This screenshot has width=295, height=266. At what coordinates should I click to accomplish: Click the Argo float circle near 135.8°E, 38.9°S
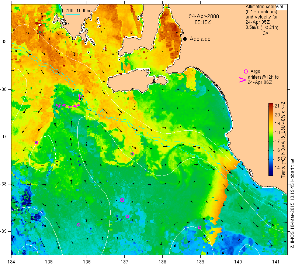(x=79, y=225)
